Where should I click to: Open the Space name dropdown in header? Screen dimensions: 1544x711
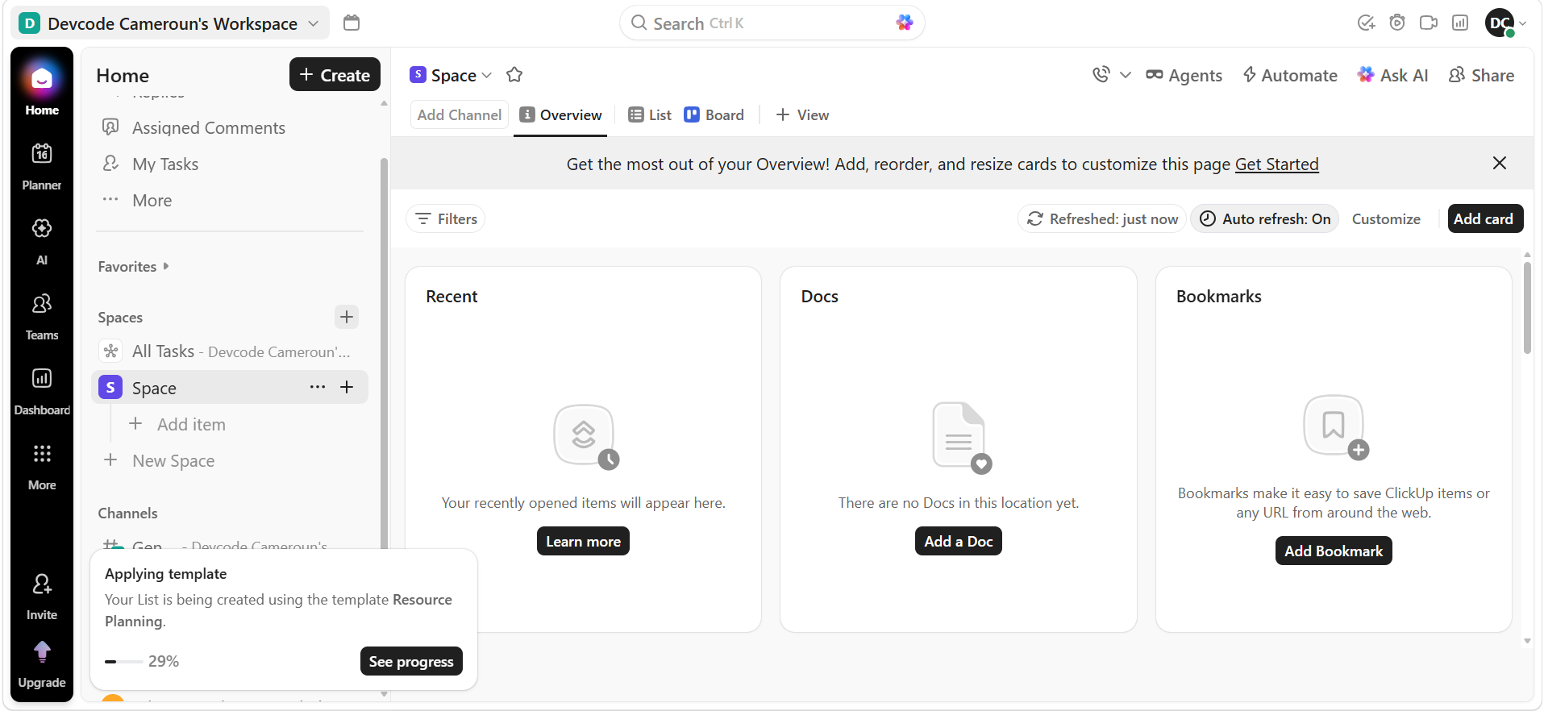coord(451,75)
